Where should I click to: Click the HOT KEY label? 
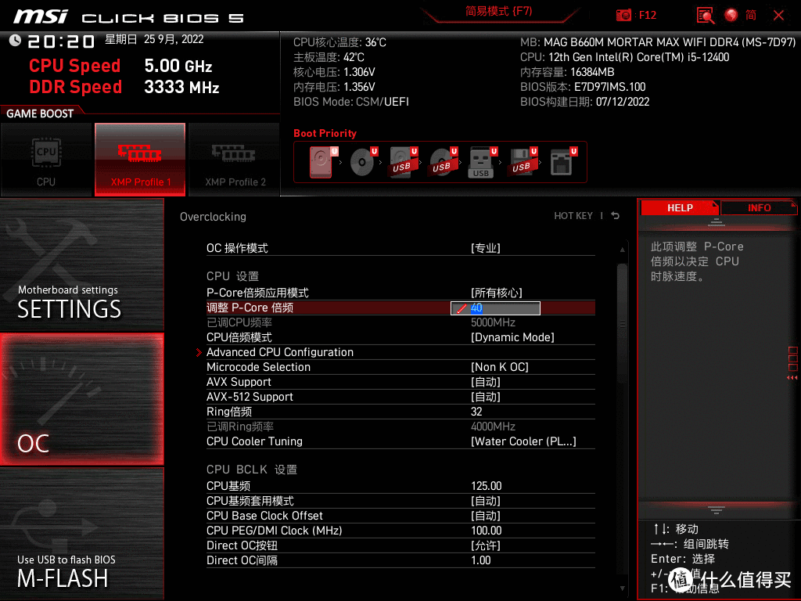point(573,216)
